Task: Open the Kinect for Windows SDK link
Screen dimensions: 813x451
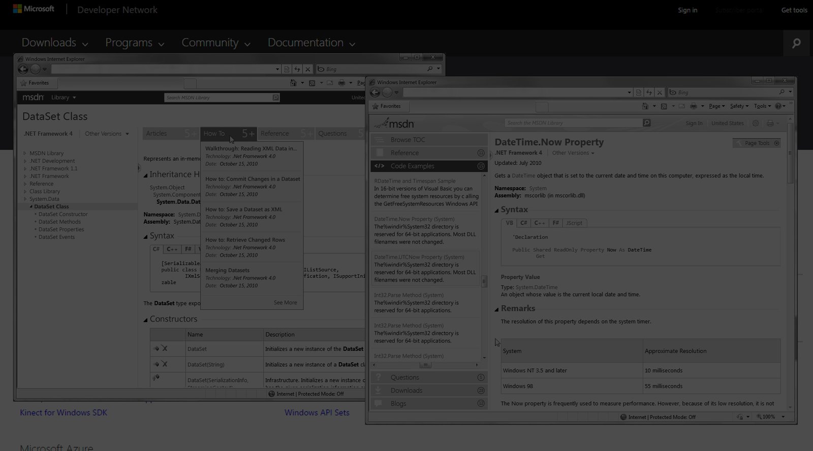Action: tap(64, 412)
